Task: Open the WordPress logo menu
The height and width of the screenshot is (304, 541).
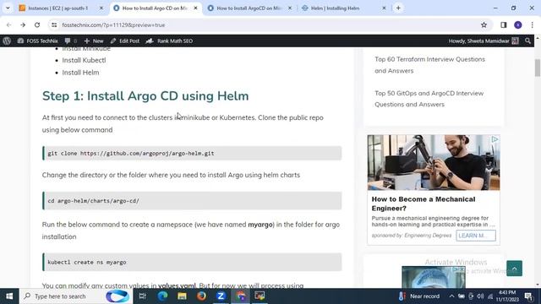Action: tap(7, 41)
